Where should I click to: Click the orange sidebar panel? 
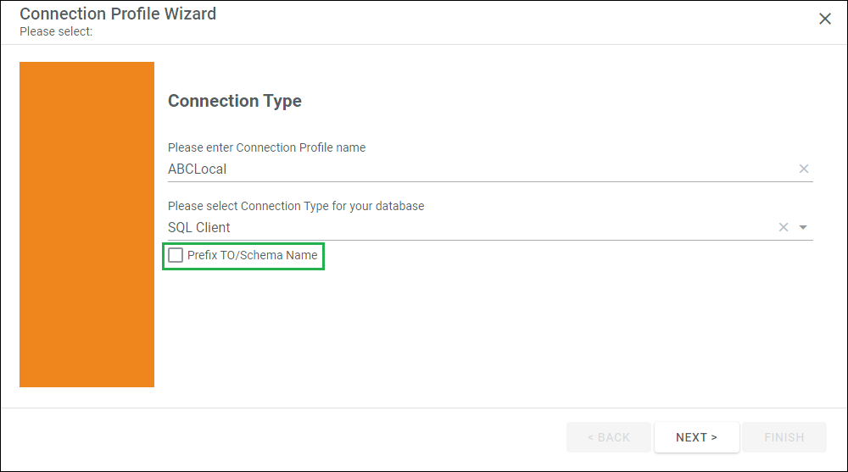tap(86, 225)
